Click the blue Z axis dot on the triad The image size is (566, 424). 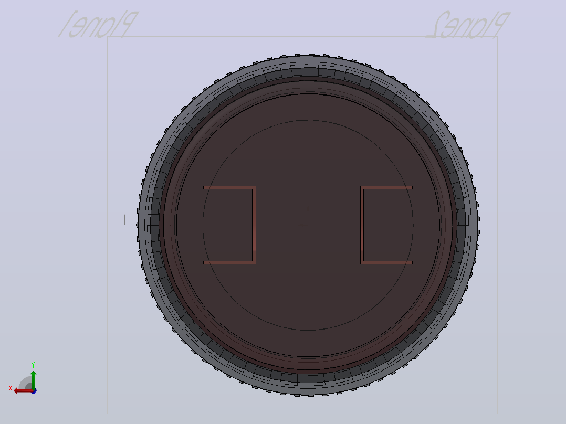point(34,391)
